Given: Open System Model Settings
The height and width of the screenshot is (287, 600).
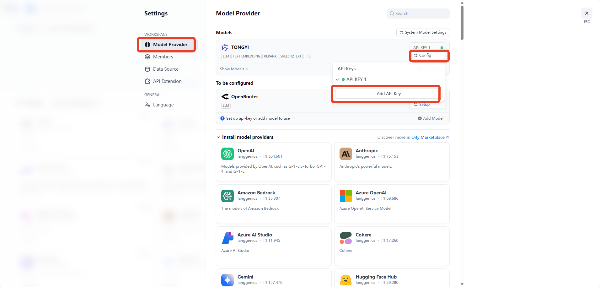Looking at the screenshot, I should coord(423,32).
